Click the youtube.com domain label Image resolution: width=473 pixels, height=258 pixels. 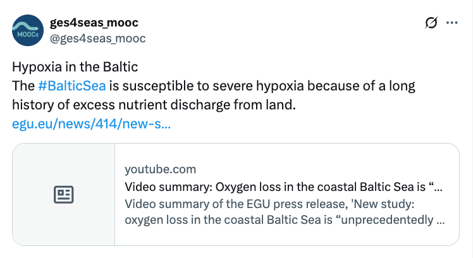160,169
